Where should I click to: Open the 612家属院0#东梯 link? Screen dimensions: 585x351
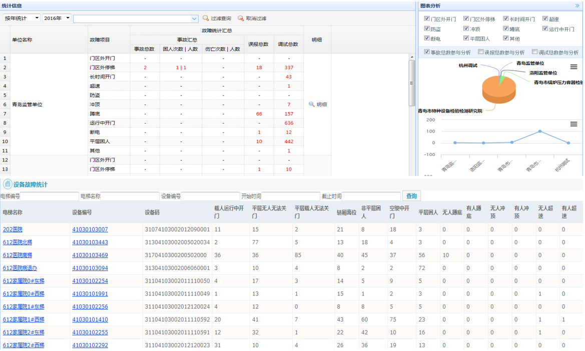24,281
